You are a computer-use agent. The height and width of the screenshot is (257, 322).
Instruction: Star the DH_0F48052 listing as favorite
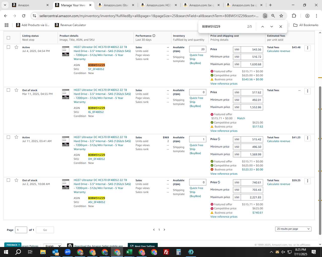16,137
